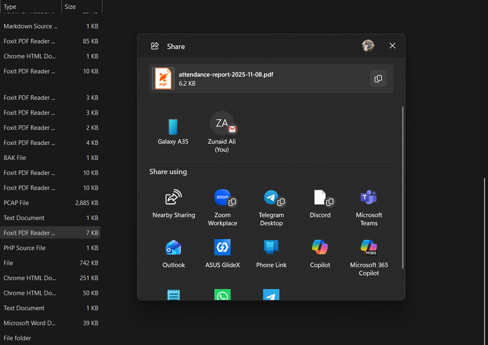Copy attendance-report file to clipboard
This screenshot has width=488, height=345.
(x=378, y=79)
